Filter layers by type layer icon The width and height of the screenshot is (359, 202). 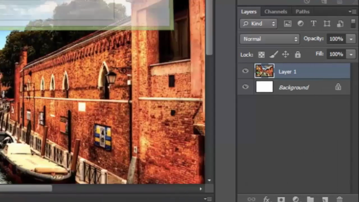pyautogui.click(x=314, y=24)
